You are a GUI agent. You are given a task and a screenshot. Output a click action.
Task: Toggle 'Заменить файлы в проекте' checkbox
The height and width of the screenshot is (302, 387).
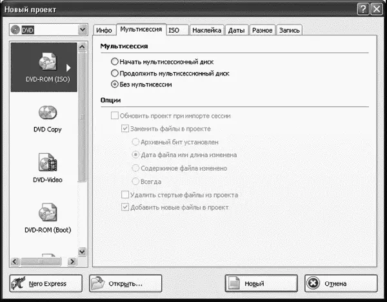(x=125, y=129)
